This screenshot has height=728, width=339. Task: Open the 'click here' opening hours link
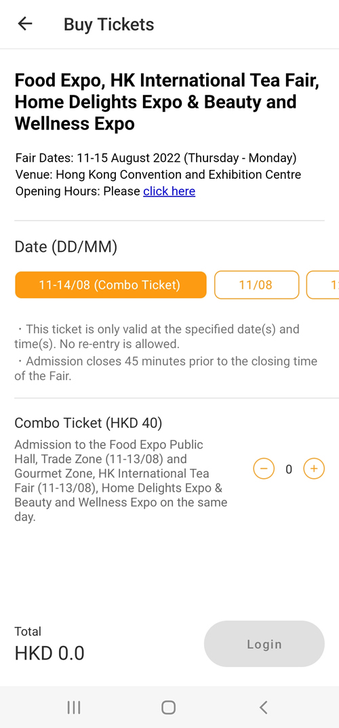click(169, 191)
